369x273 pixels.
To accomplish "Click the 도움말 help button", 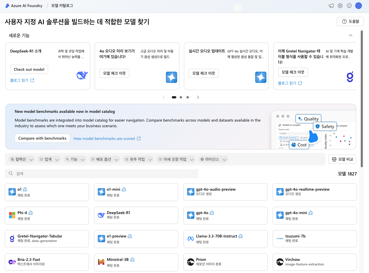I will (x=350, y=21).
